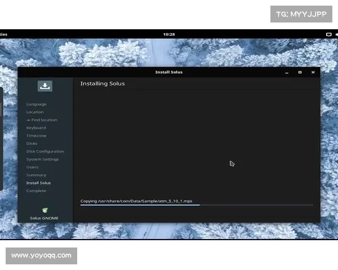Image resolution: width=338 pixels, height=270 pixels.
Task: Click the Solus logo above Solus GNOME
Action: point(45,210)
